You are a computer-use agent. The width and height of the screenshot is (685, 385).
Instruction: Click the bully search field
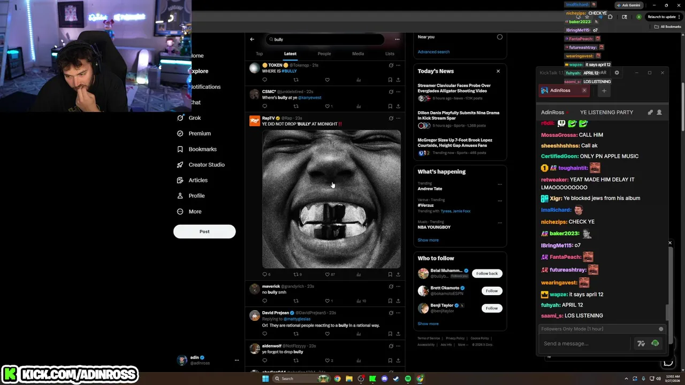[324, 39]
